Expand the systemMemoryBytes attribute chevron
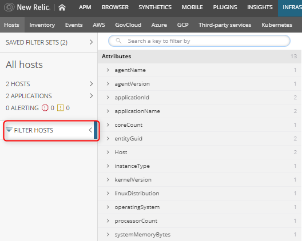This screenshot has width=302, height=241. click(x=108, y=235)
